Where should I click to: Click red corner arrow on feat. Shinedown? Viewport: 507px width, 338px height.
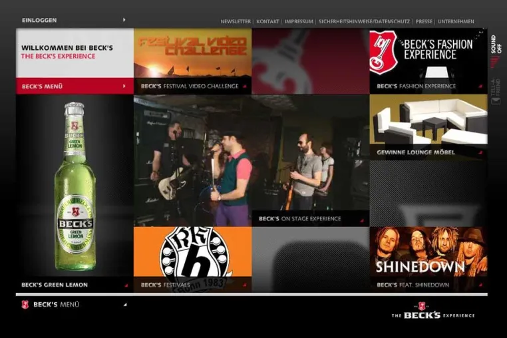pyautogui.click(x=480, y=285)
